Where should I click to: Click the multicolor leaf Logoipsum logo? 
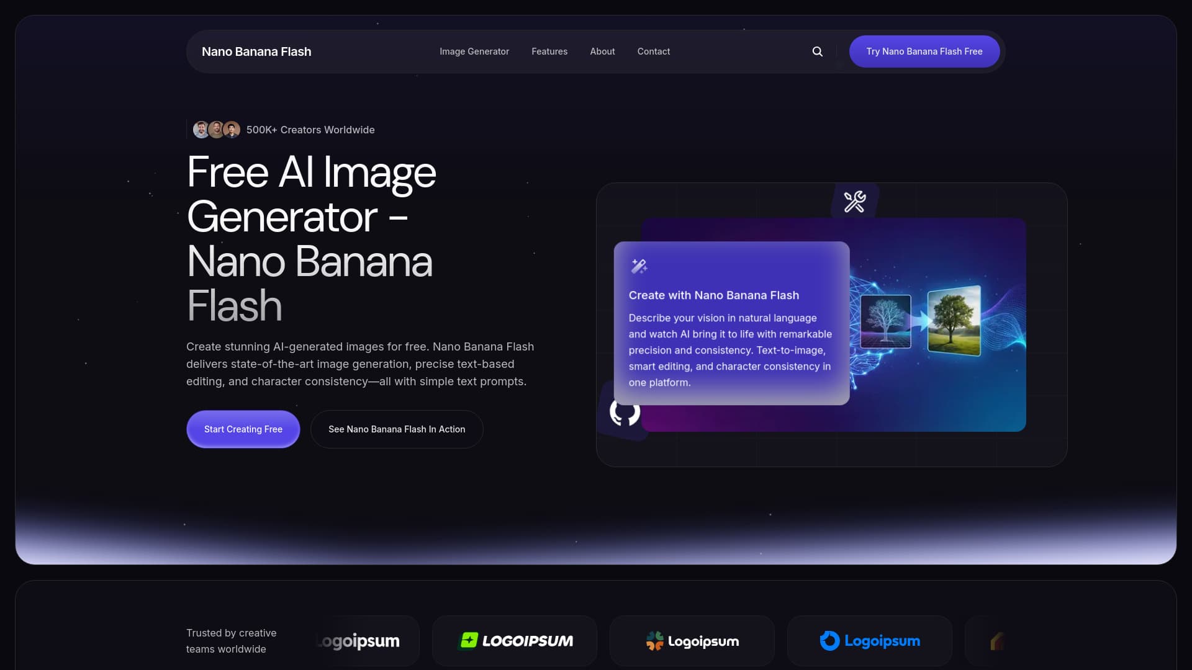pos(692,641)
